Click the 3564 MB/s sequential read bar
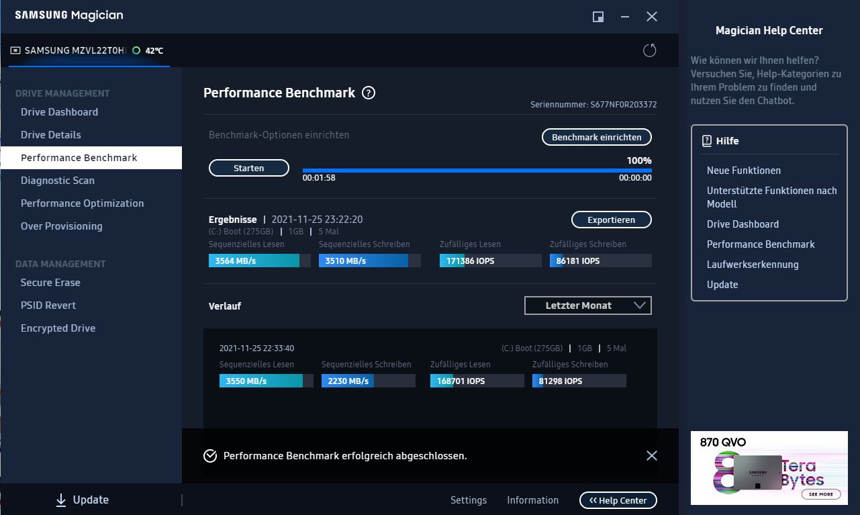Viewport: 860px width, 515px height. (260, 261)
